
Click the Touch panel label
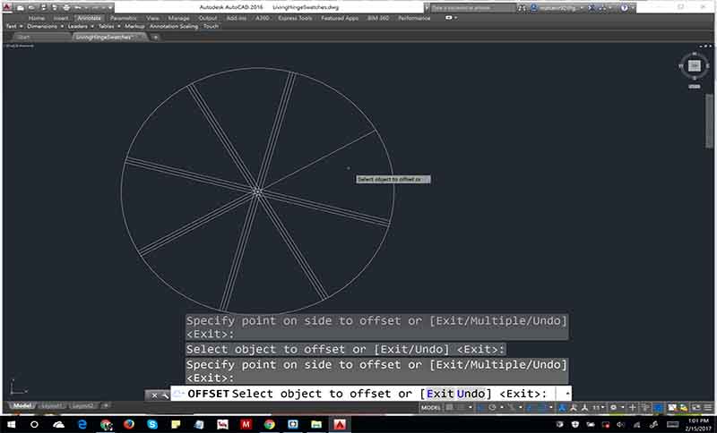click(x=211, y=27)
